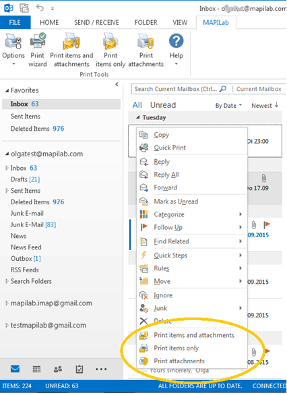Open the Drafts [21] folder
The image size is (287, 395).
pos(25,179)
